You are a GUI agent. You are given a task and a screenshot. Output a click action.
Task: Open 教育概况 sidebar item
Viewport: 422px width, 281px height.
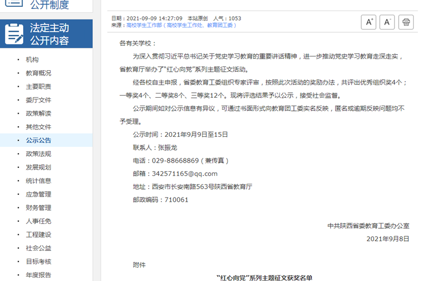[x=39, y=73]
